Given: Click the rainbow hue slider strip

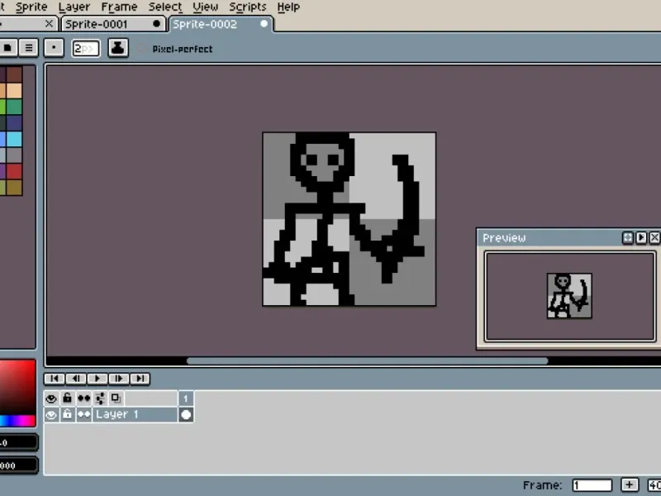Looking at the screenshot, I should tap(17, 421).
